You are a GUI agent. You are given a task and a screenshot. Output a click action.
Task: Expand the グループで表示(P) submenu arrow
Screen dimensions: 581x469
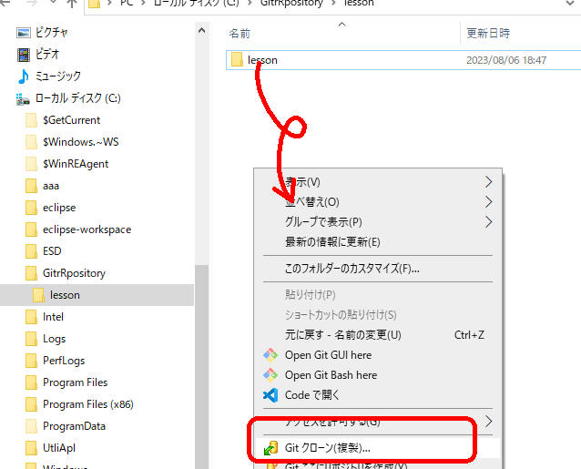point(488,222)
